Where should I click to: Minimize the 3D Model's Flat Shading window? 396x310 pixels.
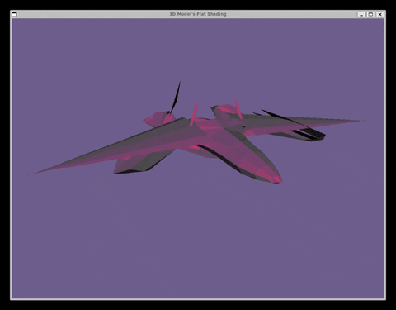pos(361,14)
